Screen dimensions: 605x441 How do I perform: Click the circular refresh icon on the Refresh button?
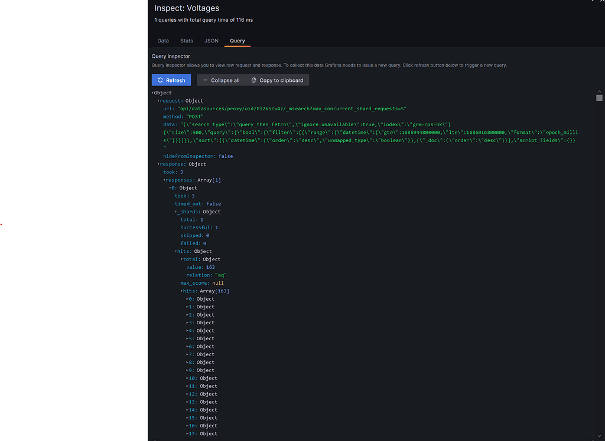coord(161,80)
